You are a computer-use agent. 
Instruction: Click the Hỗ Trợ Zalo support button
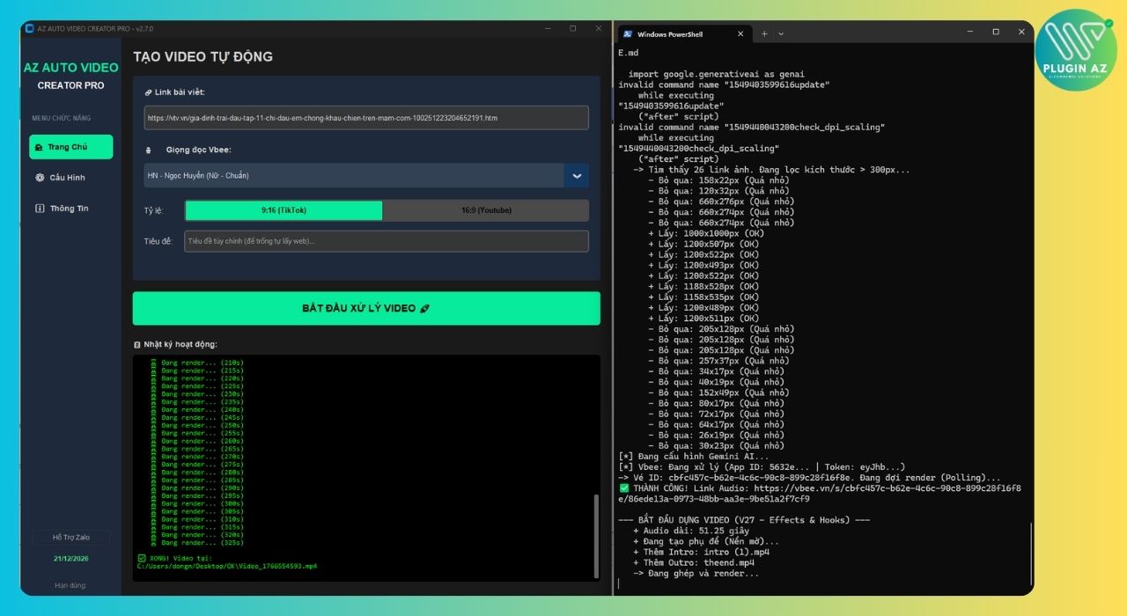pos(70,537)
